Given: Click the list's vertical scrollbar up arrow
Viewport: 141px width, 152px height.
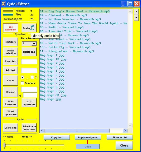Looking at the screenshot, I should 130,11.
